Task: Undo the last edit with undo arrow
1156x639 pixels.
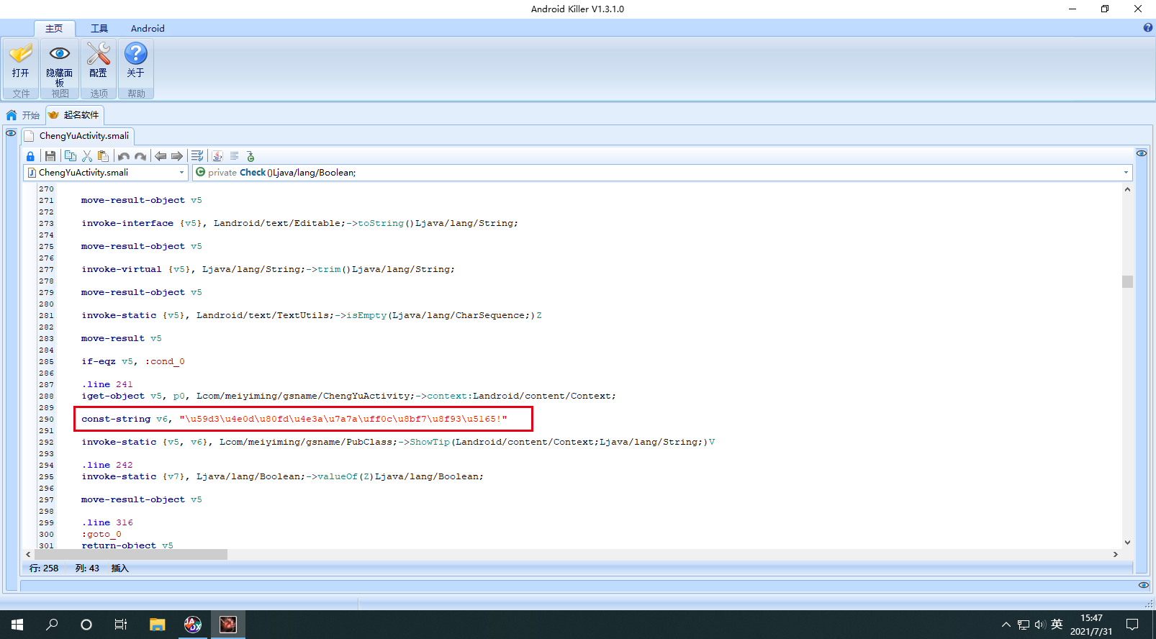Action: [x=124, y=156]
